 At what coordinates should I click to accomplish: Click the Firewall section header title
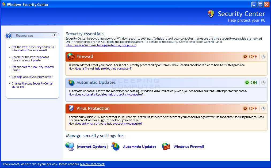click(85, 56)
